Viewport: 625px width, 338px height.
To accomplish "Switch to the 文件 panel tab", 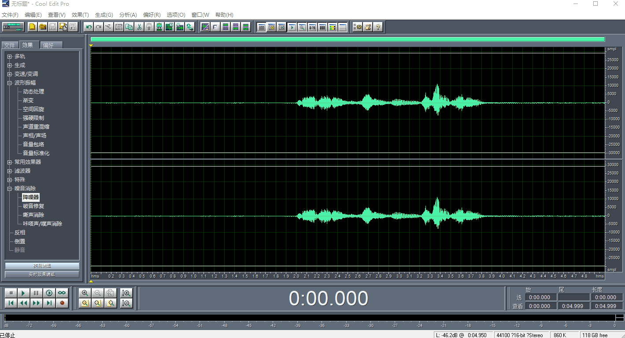I will pyautogui.click(x=10, y=45).
